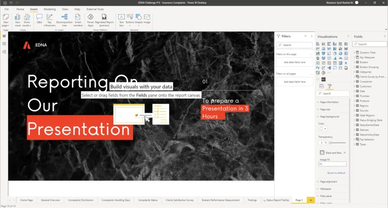This screenshot has height=208, width=388.
Task: Switch to the Fields well tab icon
Action: pos(322,86)
